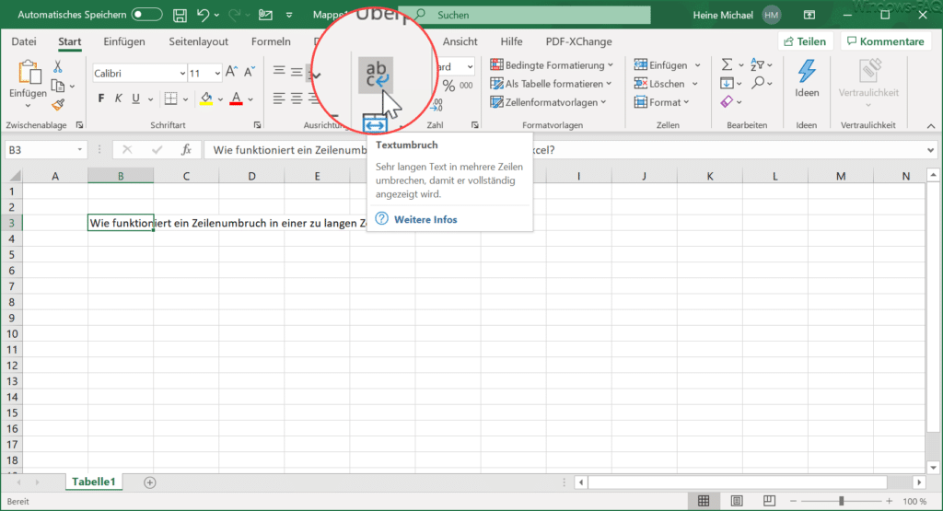Increase font size with large A icon

pyautogui.click(x=231, y=72)
